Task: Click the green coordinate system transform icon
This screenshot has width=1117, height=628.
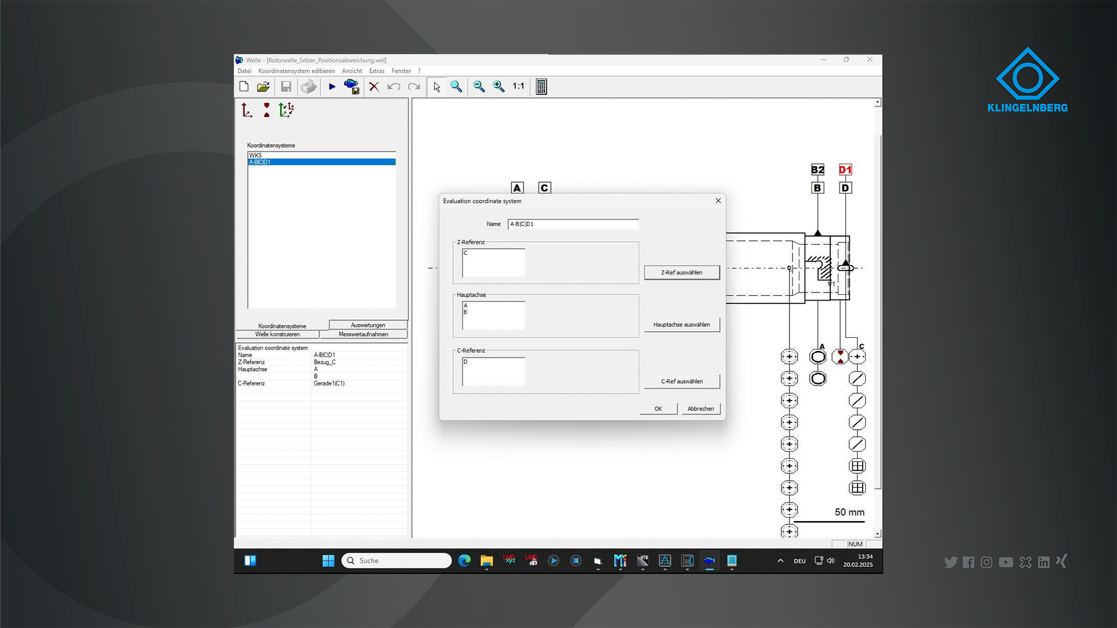Action: [286, 110]
